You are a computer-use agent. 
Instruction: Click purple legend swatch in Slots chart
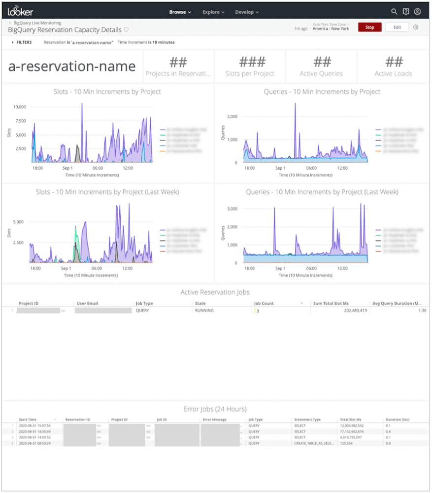[x=163, y=130]
